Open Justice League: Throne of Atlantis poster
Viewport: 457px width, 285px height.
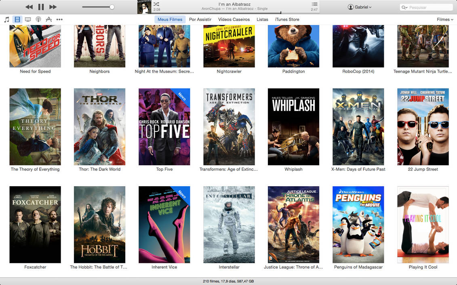click(293, 225)
